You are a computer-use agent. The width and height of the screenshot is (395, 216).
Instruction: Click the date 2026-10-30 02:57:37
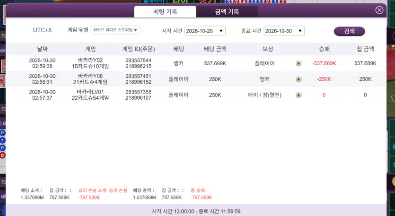pos(42,95)
